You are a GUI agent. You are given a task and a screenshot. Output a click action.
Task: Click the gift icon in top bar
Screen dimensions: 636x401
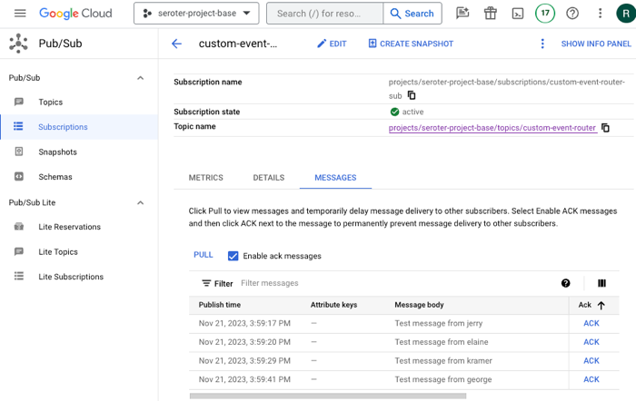click(490, 14)
